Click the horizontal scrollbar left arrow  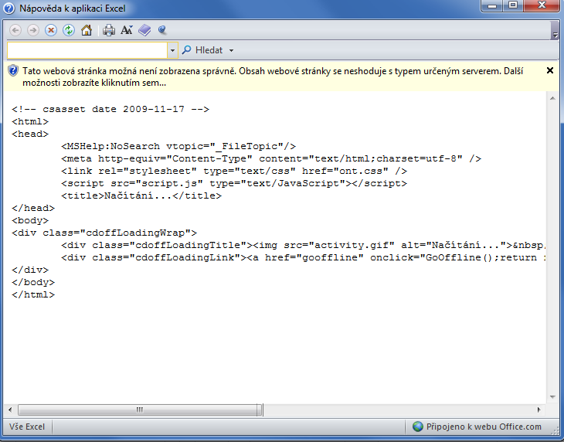tap(10, 410)
